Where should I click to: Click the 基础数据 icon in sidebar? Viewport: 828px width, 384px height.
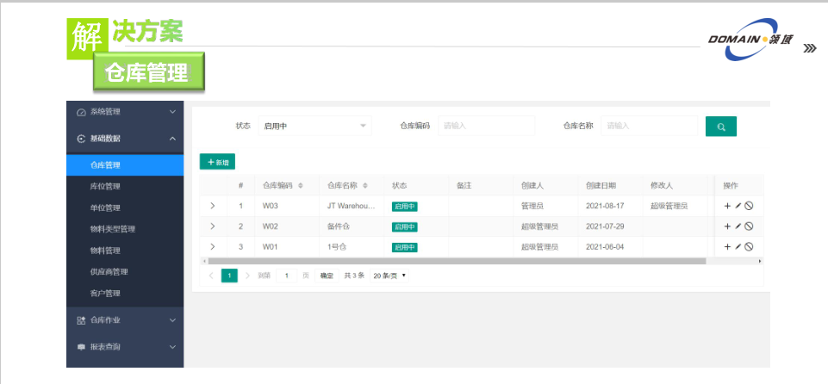pyautogui.click(x=81, y=139)
